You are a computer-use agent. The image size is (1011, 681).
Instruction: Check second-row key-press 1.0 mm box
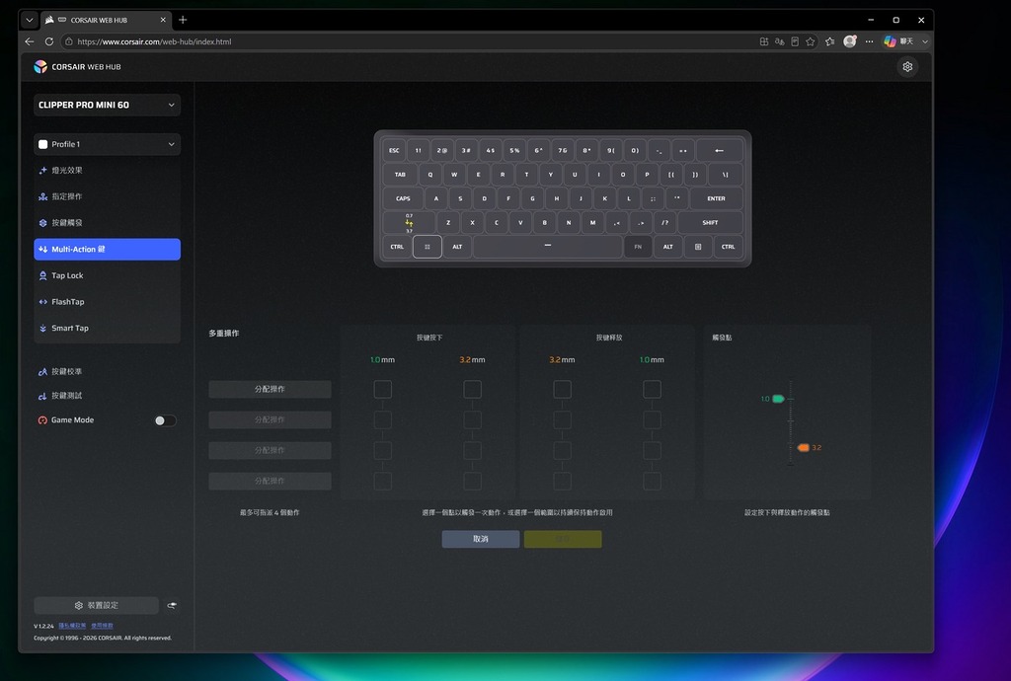click(x=382, y=420)
